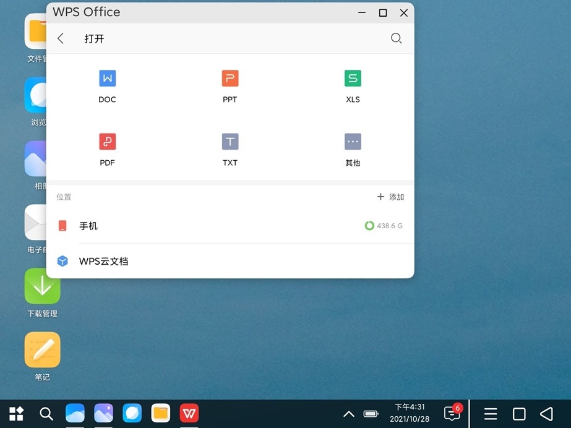Open the app launcher grid icon

click(16, 413)
